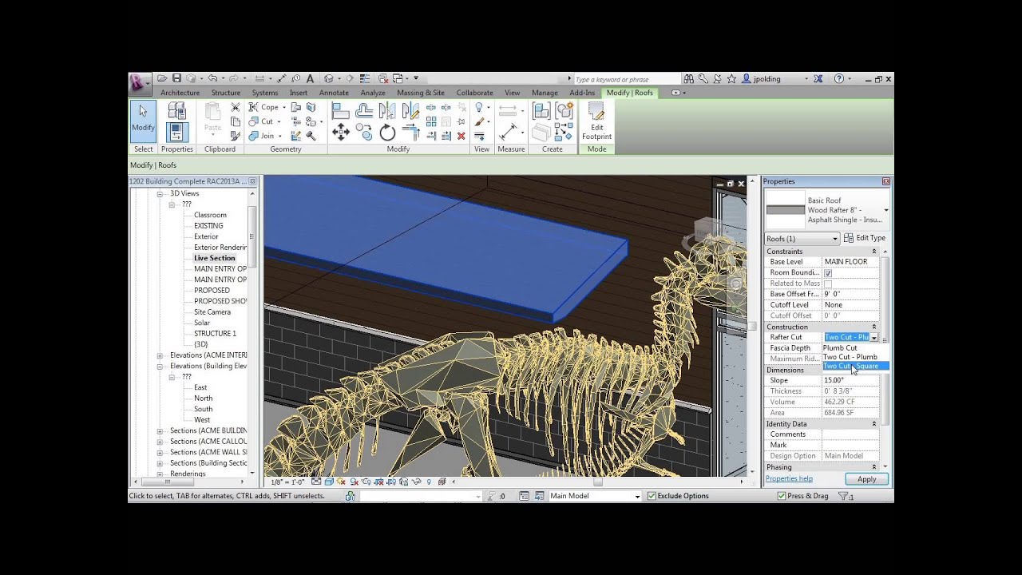The image size is (1022, 575).
Task: Expand Sections (ACME BUILDING) tree node
Action: [160, 431]
